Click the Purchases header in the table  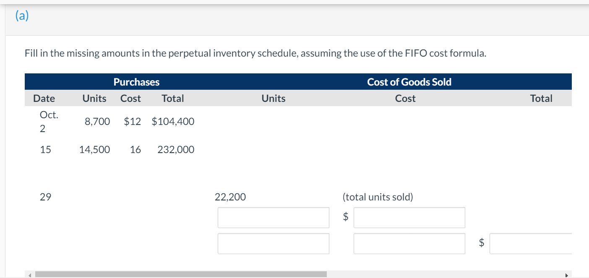click(x=136, y=82)
